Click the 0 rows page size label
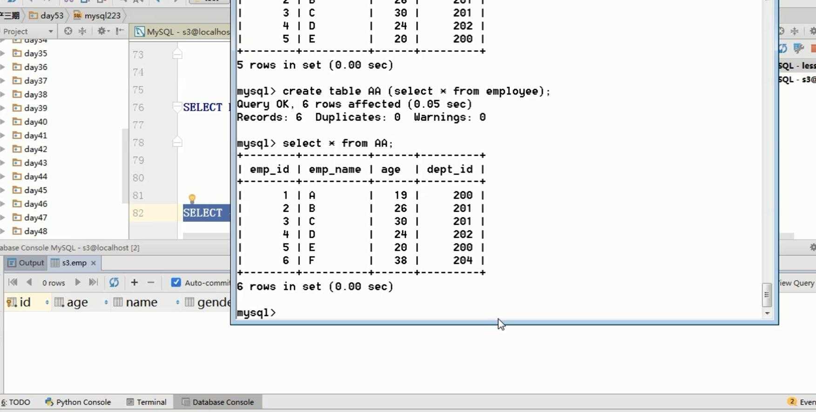This screenshot has width=816, height=412. (54, 283)
